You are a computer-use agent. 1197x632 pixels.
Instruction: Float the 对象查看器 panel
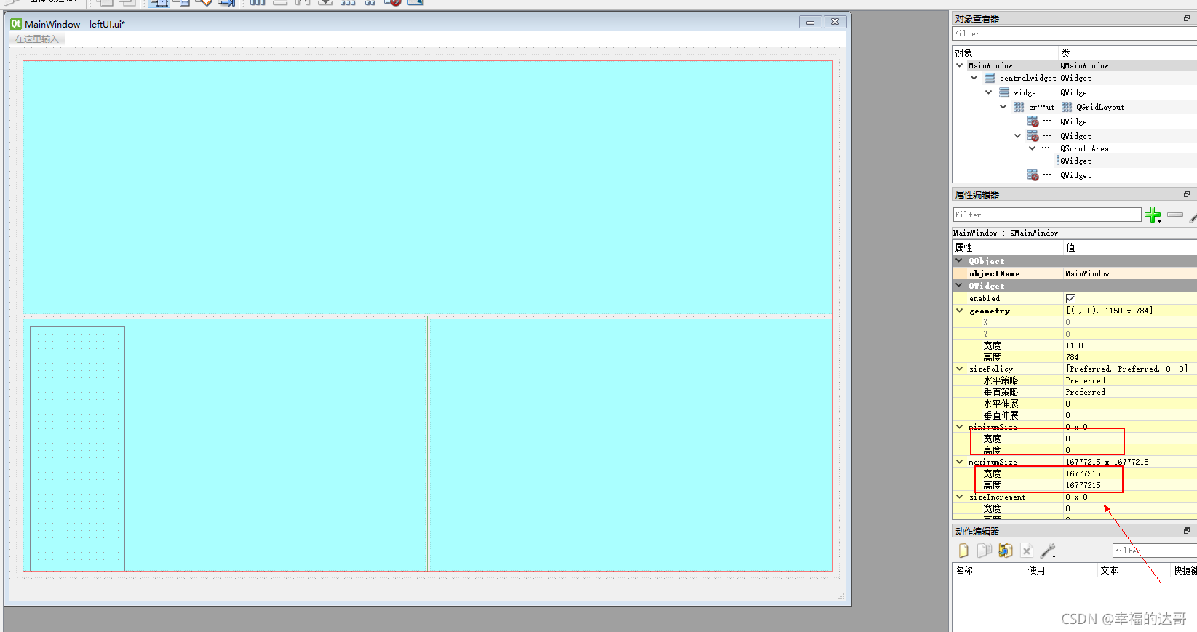(1187, 18)
